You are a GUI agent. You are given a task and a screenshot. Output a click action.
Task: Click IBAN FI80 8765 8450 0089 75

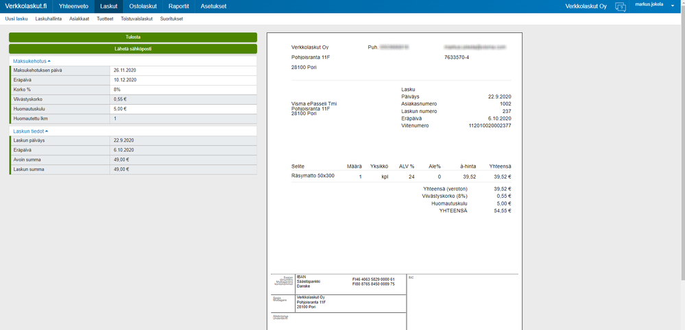[x=373, y=284]
